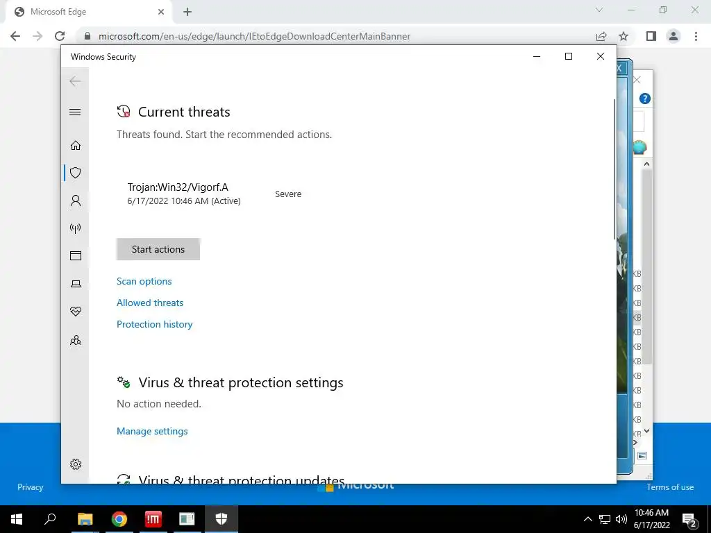Screen dimensions: 711x533
Task: Open File Explorer from the taskbar
Action: [85, 519]
